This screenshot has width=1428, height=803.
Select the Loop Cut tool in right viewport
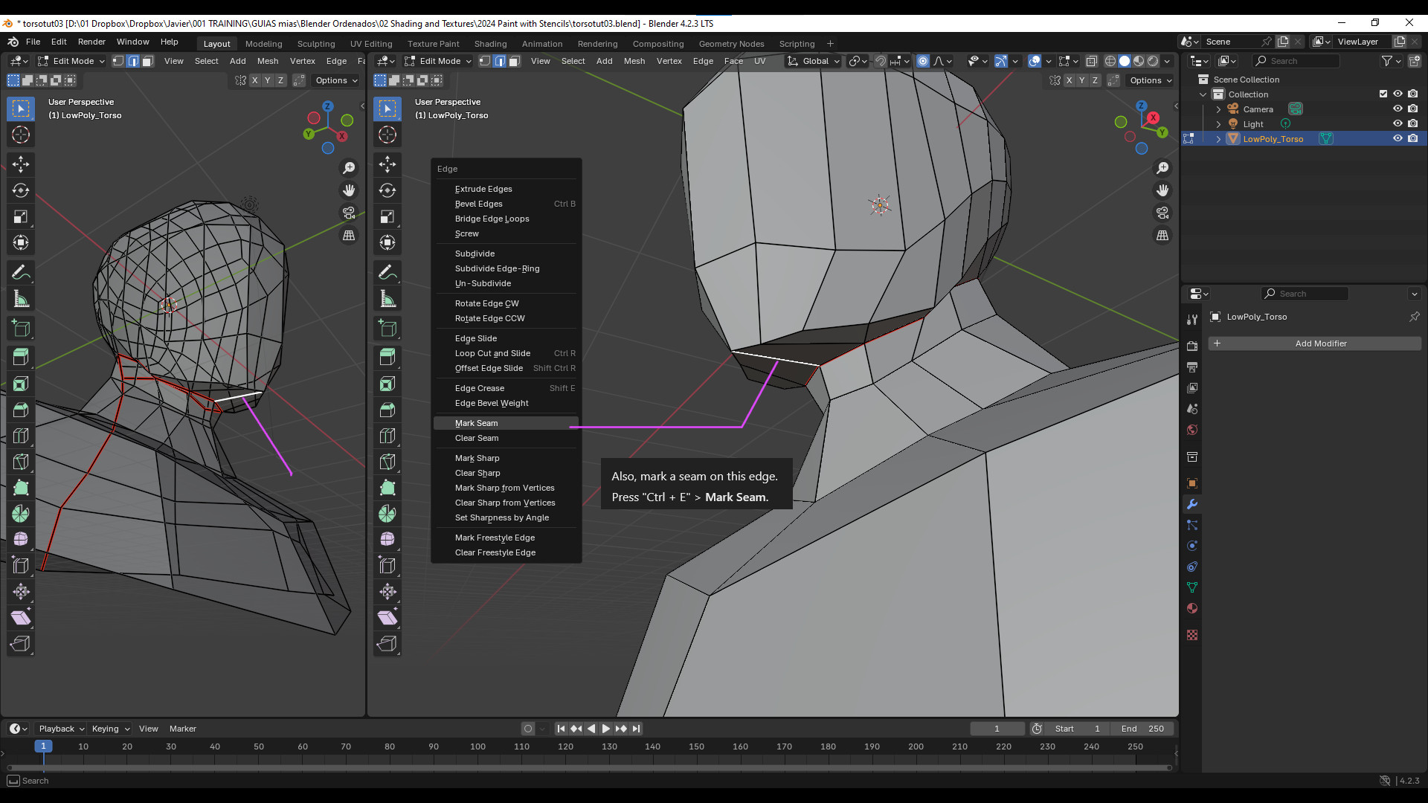click(x=387, y=436)
